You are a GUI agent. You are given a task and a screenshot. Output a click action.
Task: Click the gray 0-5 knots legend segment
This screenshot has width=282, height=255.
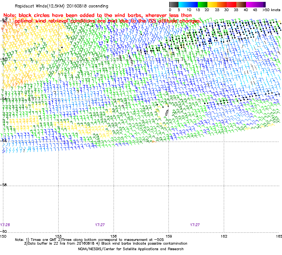click(174, 4)
